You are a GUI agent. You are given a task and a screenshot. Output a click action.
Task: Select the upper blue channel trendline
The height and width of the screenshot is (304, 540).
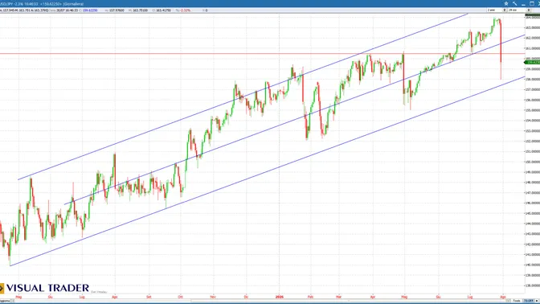click(243, 97)
